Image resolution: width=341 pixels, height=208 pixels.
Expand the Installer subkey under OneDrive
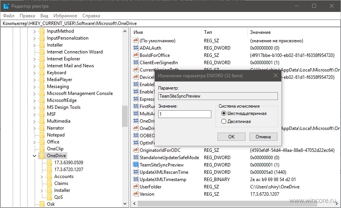(x=42, y=190)
